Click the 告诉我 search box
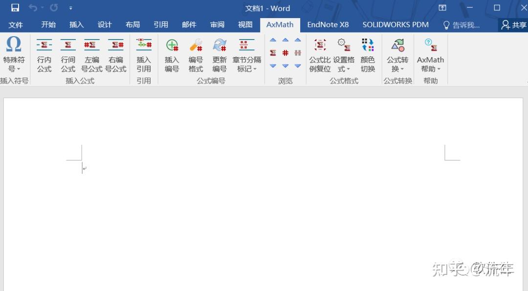528x291 pixels. click(x=462, y=25)
